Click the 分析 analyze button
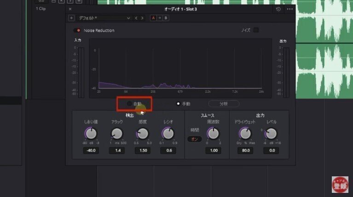 (224, 104)
